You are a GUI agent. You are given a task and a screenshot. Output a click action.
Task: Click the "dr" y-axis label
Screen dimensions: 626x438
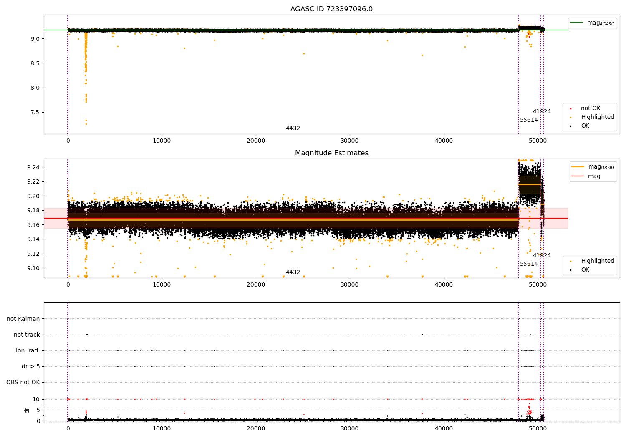[x=27, y=410]
